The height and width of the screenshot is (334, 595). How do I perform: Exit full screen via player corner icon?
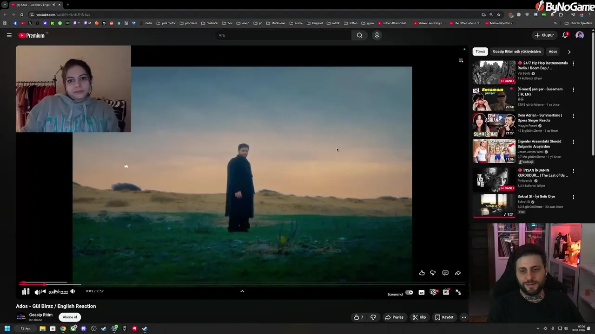458,292
